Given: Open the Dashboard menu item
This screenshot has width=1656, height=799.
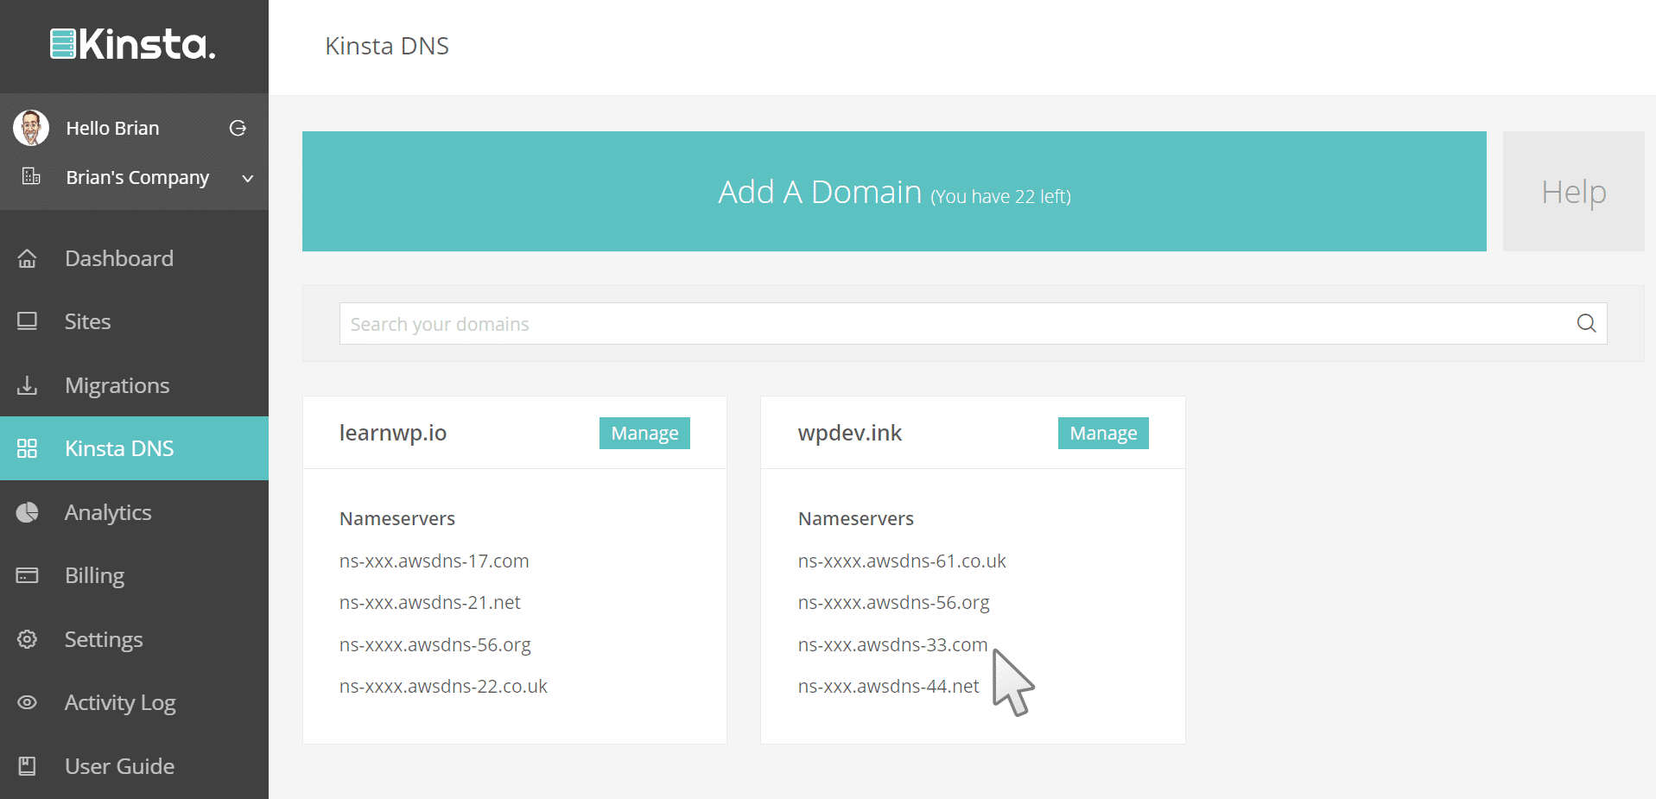Looking at the screenshot, I should 134,258.
